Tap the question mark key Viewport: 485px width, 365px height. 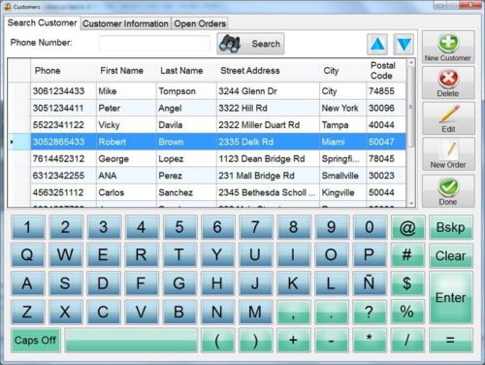(369, 312)
